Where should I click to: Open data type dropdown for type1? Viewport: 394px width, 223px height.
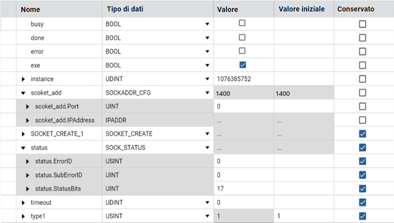click(x=207, y=216)
